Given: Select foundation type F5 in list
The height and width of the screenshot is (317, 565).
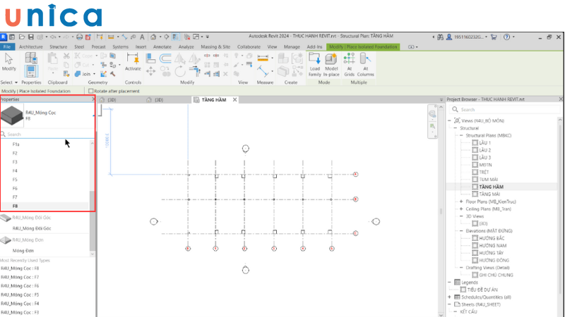Looking at the screenshot, I should (16, 180).
